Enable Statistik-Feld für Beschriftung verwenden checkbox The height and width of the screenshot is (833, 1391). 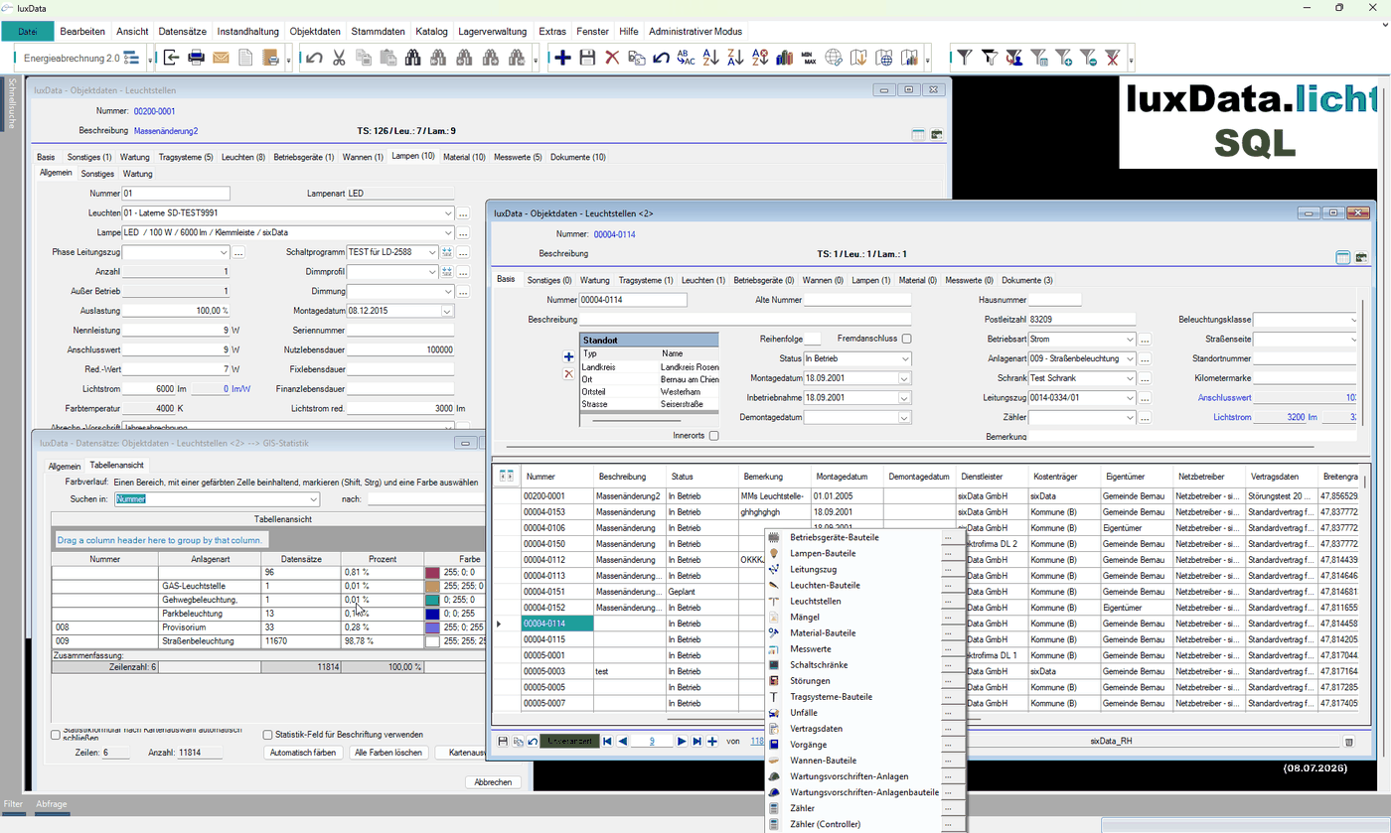coord(267,735)
